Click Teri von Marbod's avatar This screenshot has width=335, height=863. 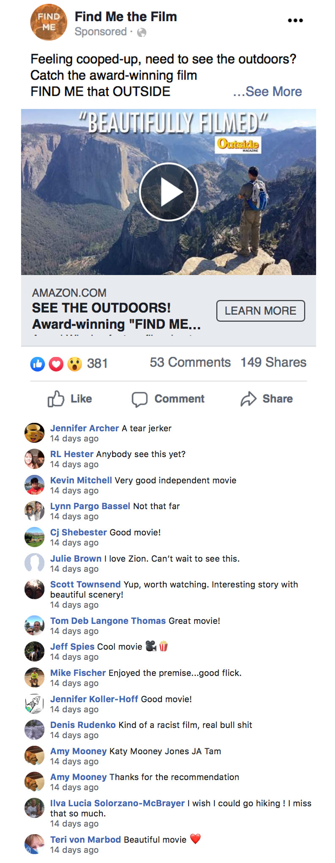coord(34,844)
